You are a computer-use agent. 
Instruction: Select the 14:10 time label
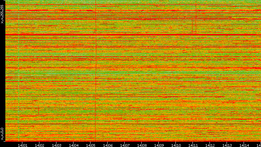[x=176, y=145]
